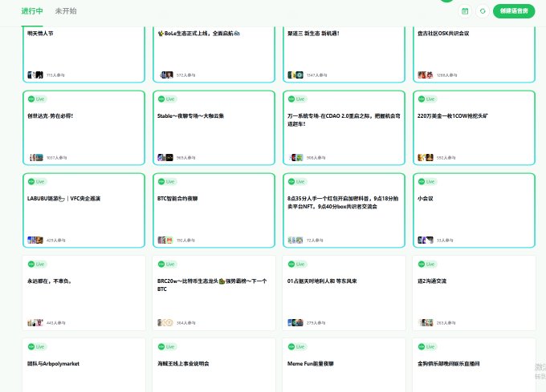Viewport: 546px width, 392px height.
Task: Open the 新生态 新机遇 room title
Action: tap(313, 34)
